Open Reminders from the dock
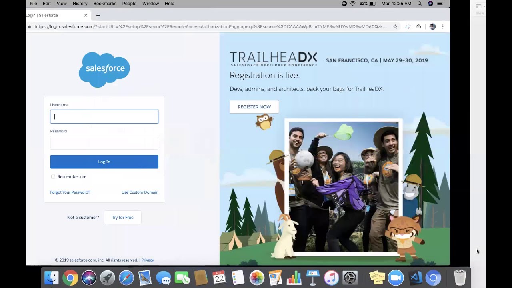Image resolution: width=512 pixels, height=288 pixels. pyautogui.click(x=238, y=278)
